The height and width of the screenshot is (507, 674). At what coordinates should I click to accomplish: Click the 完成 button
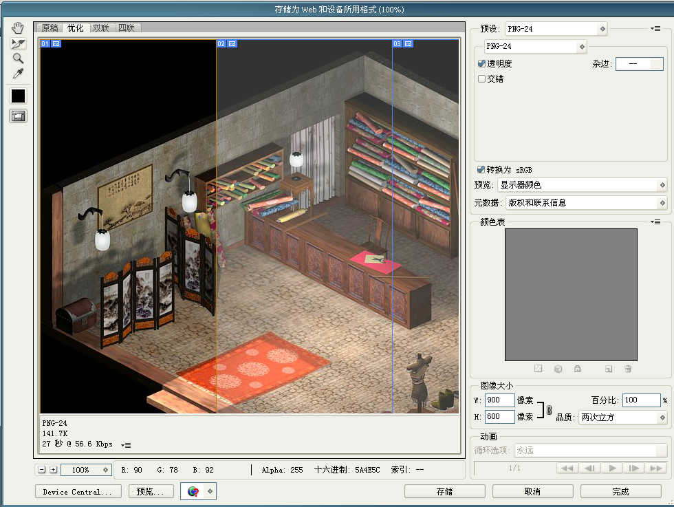(x=620, y=491)
